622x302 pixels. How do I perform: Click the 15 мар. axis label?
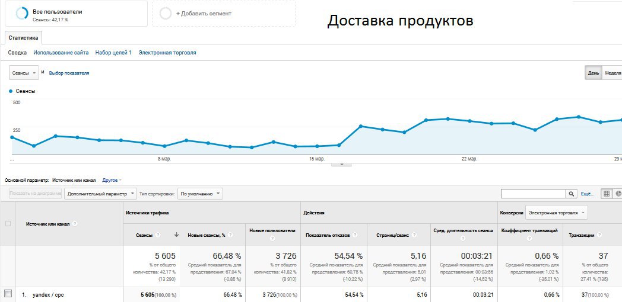click(317, 159)
